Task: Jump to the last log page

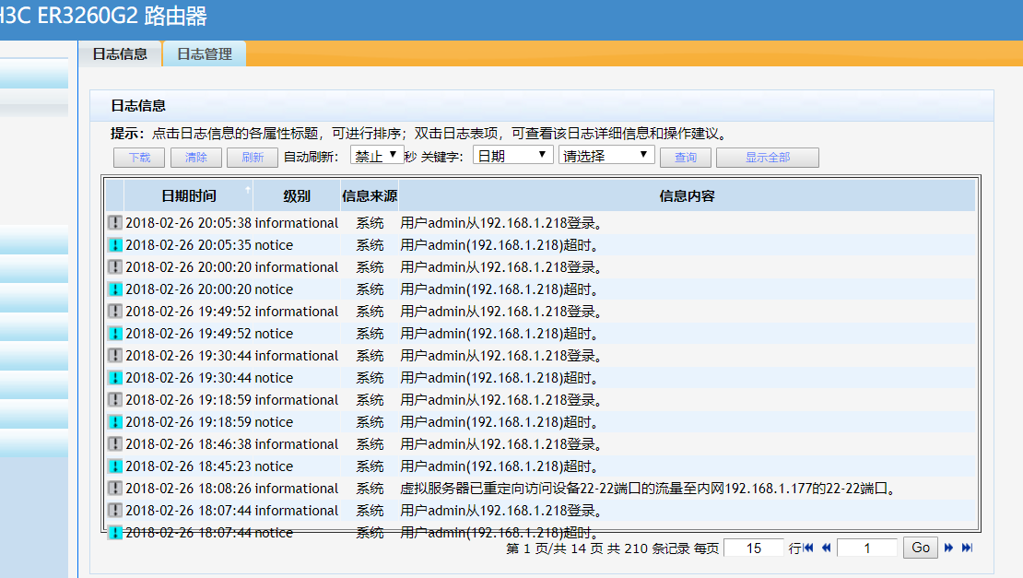Action: coord(967,548)
